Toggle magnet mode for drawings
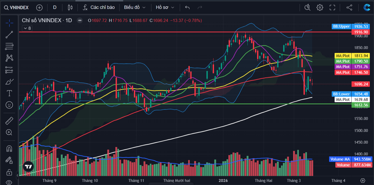 [9, 149]
